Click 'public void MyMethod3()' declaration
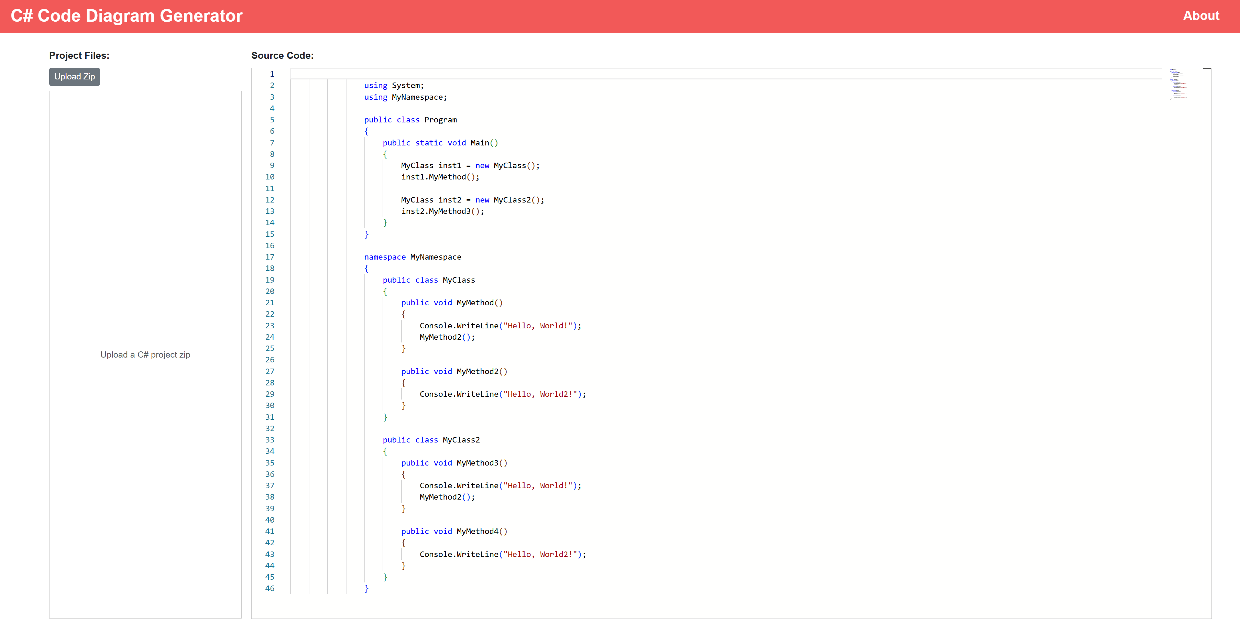 (x=454, y=463)
